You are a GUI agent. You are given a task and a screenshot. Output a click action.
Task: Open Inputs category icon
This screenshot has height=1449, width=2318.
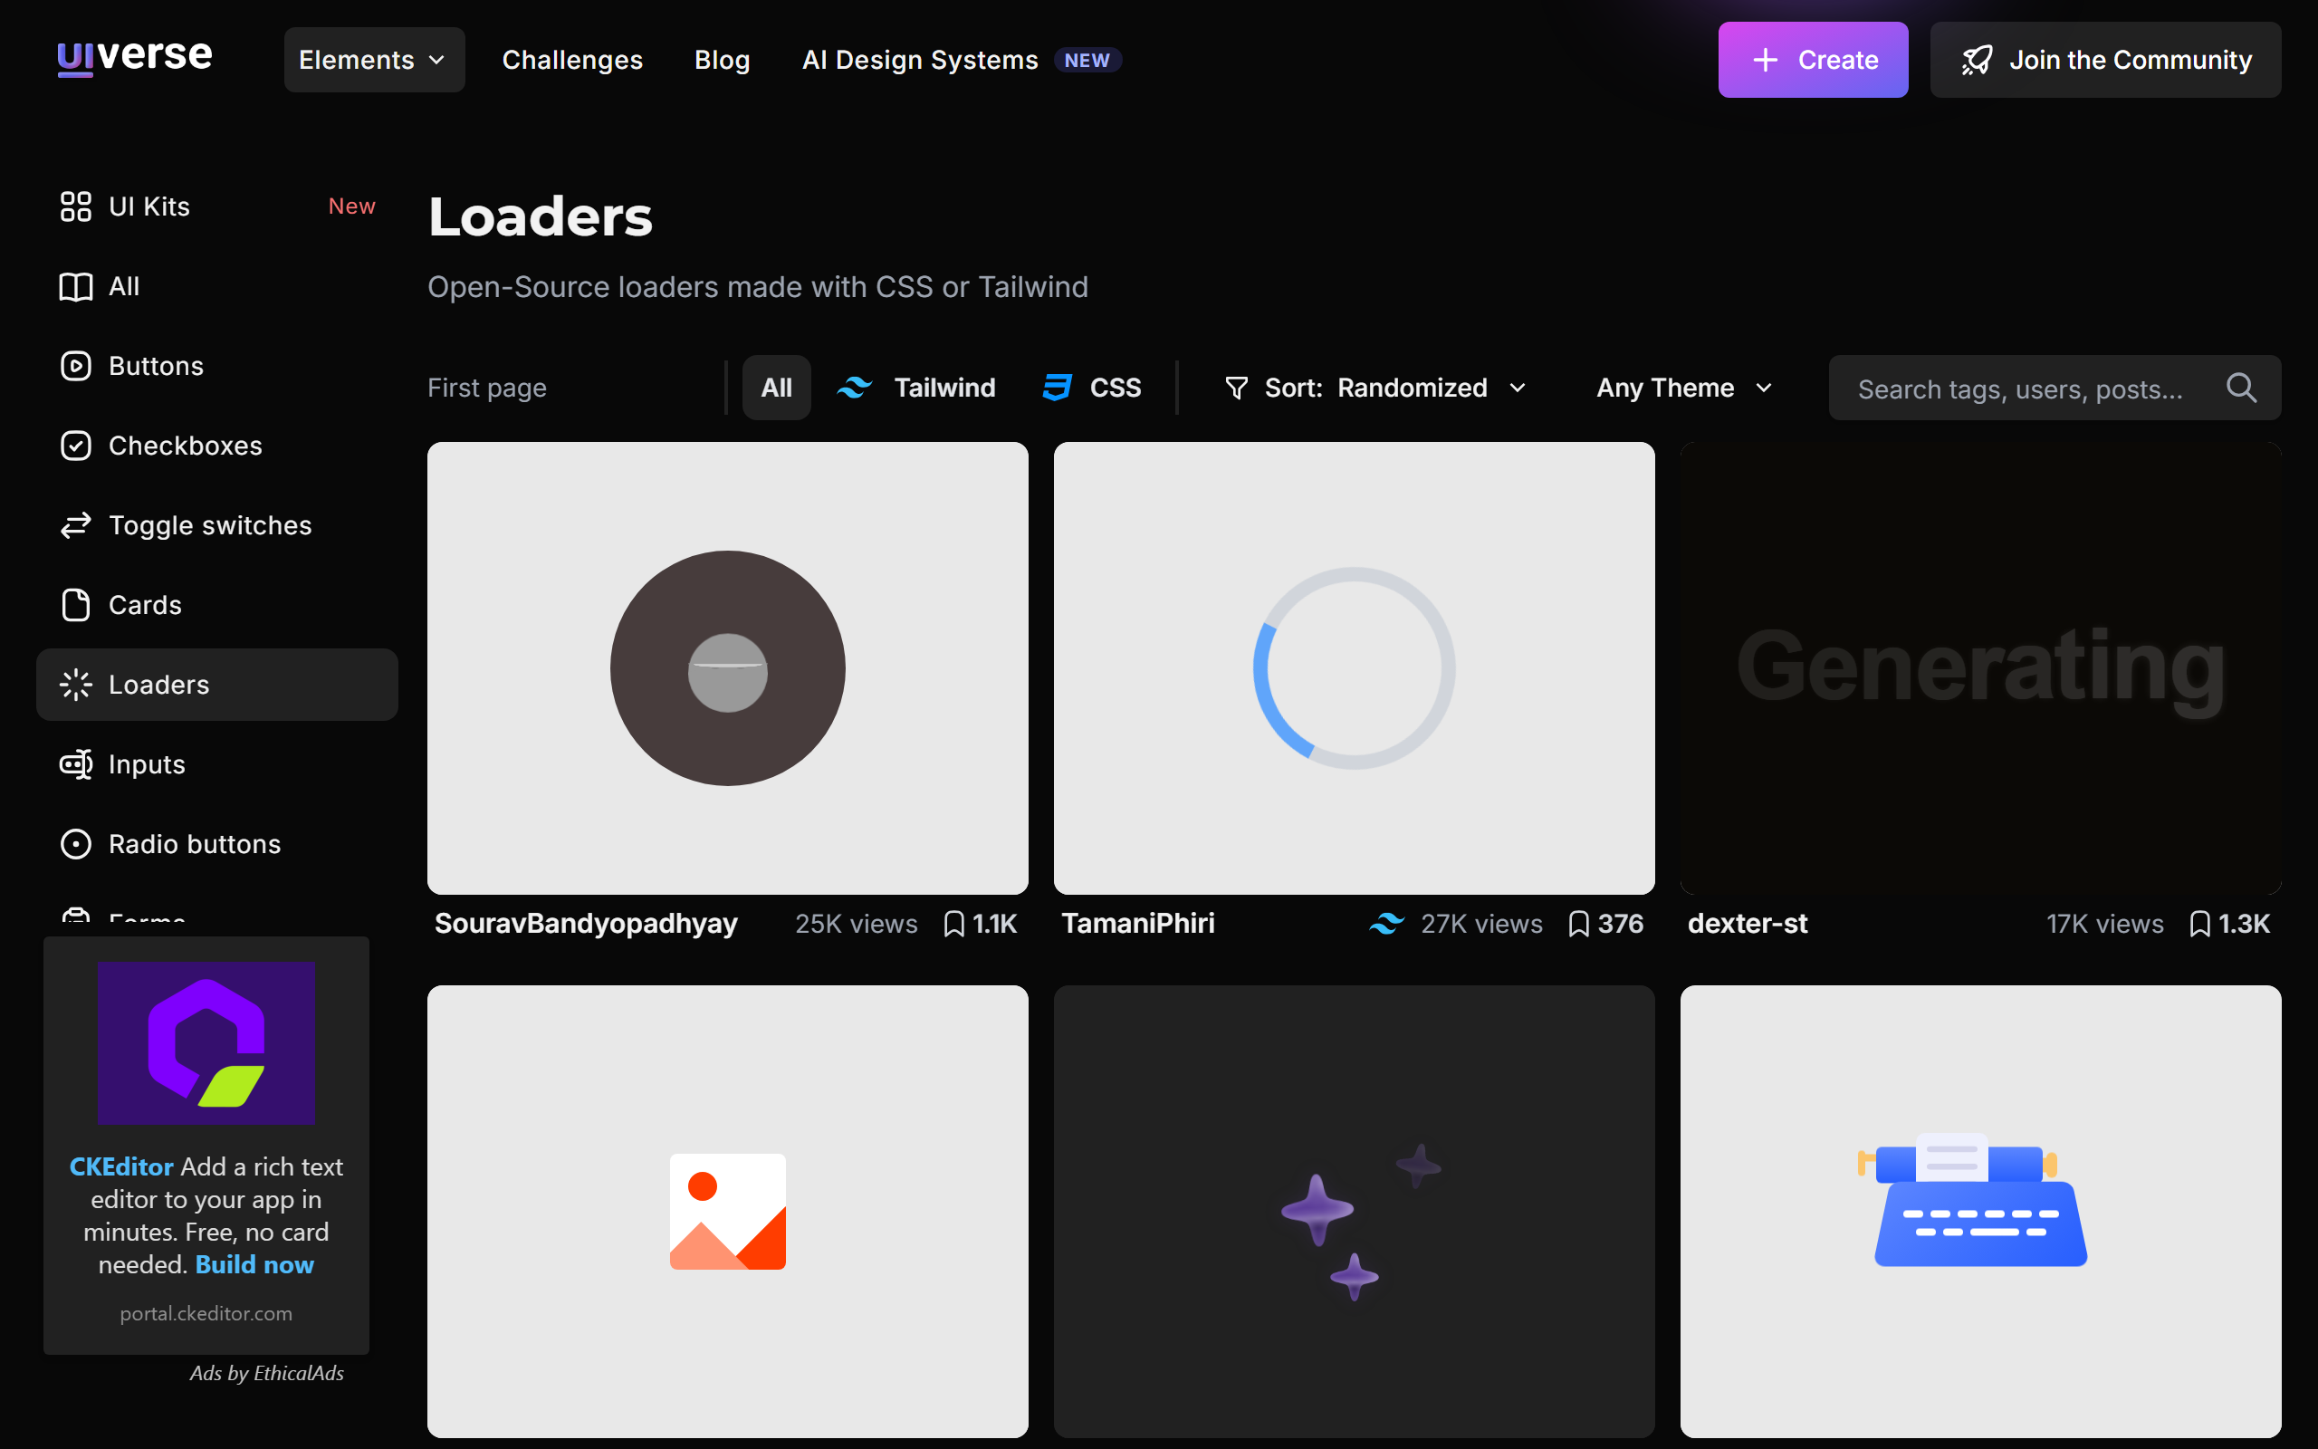pyautogui.click(x=76, y=763)
